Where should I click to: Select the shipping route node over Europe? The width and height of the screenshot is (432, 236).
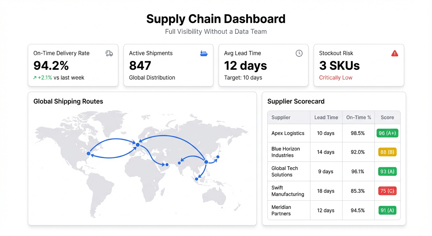(137, 144)
